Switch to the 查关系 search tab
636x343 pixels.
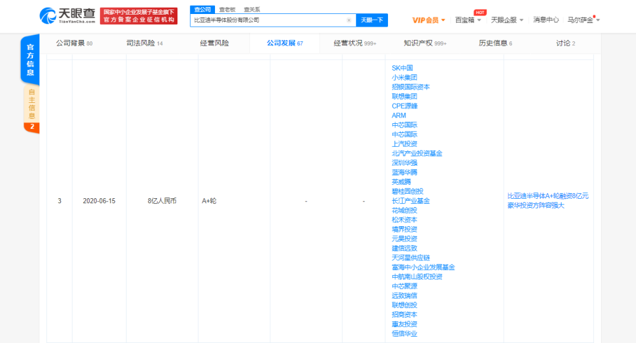click(x=252, y=10)
